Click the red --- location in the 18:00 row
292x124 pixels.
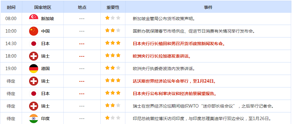point(82,56)
